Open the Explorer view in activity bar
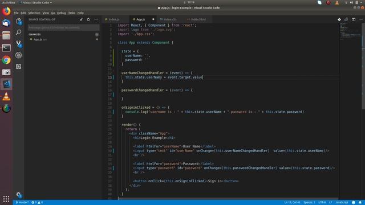The height and width of the screenshot is (205, 365). point(19,22)
